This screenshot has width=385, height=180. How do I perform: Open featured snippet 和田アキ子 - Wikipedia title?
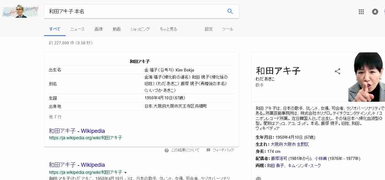[77, 131]
